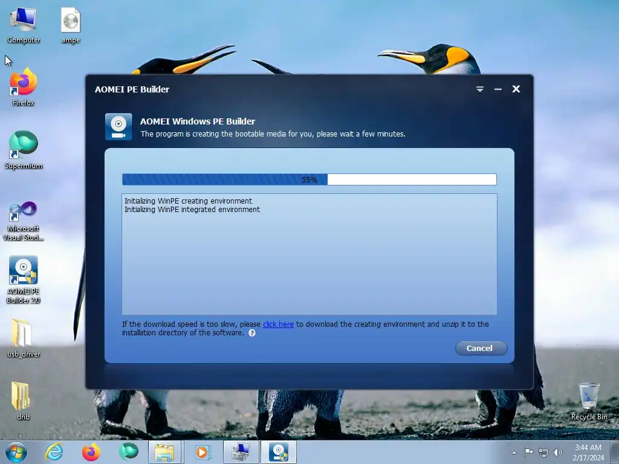The height and width of the screenshot is (464, 619).
Task: Click 'Initializing WinPE creating environment' log line
Action: pyautogui.click(x=189, y=201)
